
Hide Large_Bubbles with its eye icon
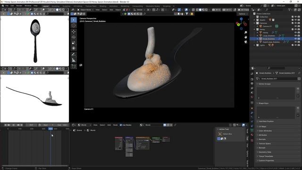tap(295, 36)
